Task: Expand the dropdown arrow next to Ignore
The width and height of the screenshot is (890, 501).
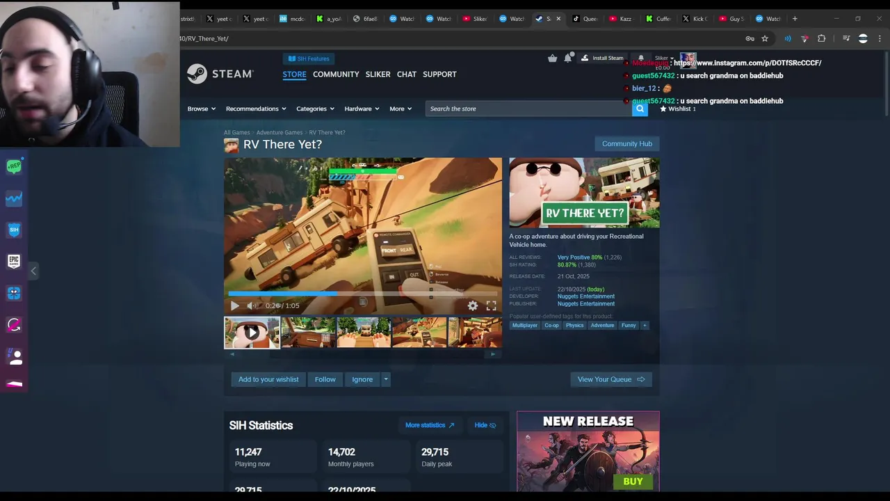Action: 385,379
